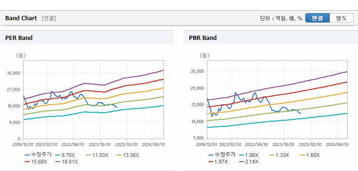Toggle 2.14X legend entry
This screenshot has width=358, height=171.
tap(249, 162)
